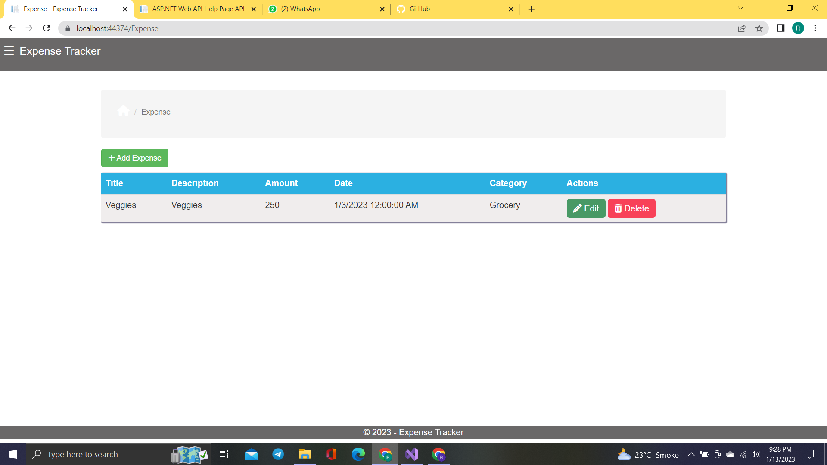
Task: Bookmark this page with the star icon
Action: [759, 28]
